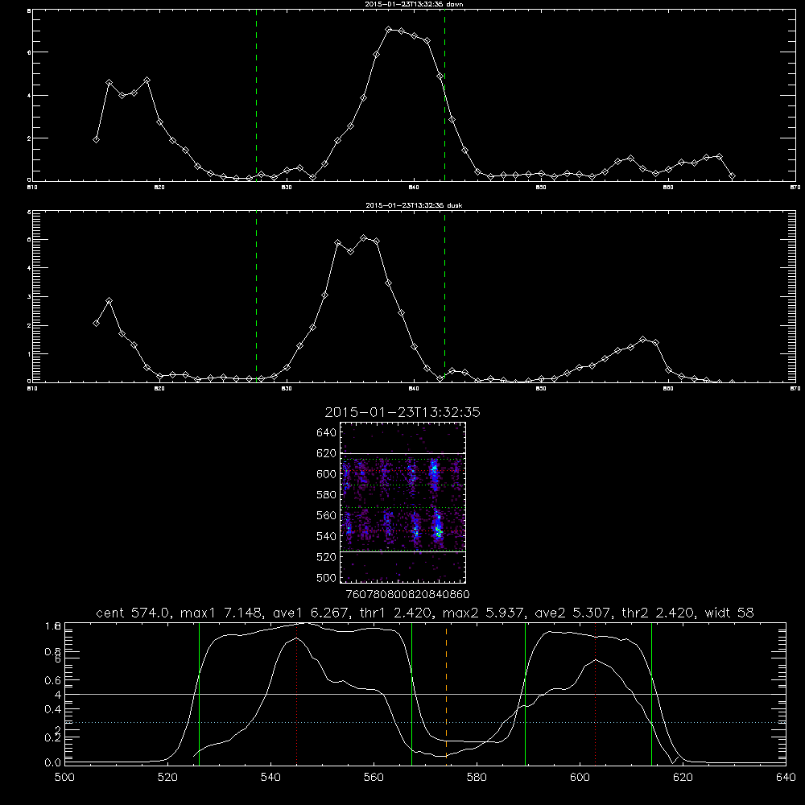Click the x-axis label 600 of the bottom plot
Image resolution: width=805 pixels, height=805 pixels.
580,778
